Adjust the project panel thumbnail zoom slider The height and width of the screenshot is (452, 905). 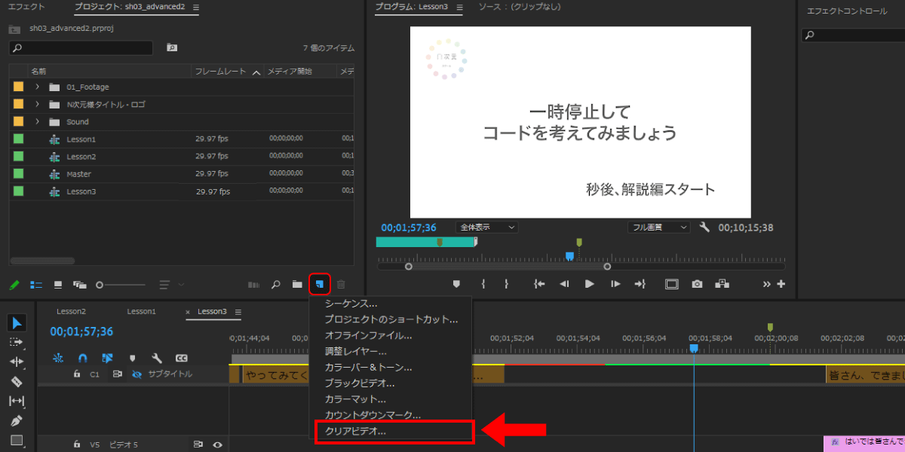click(121, 285)
